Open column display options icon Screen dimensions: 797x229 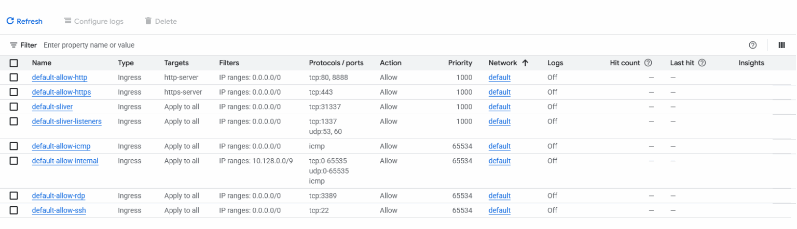[x=781, y=45]
